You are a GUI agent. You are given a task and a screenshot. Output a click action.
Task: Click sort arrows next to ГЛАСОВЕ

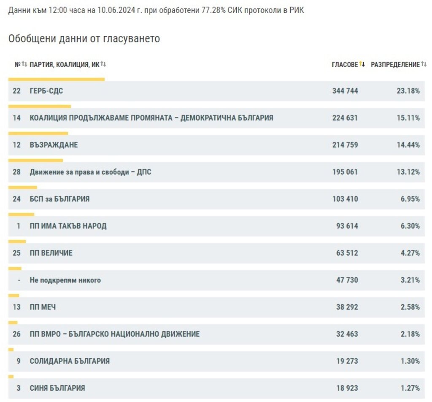click(362, 65)
